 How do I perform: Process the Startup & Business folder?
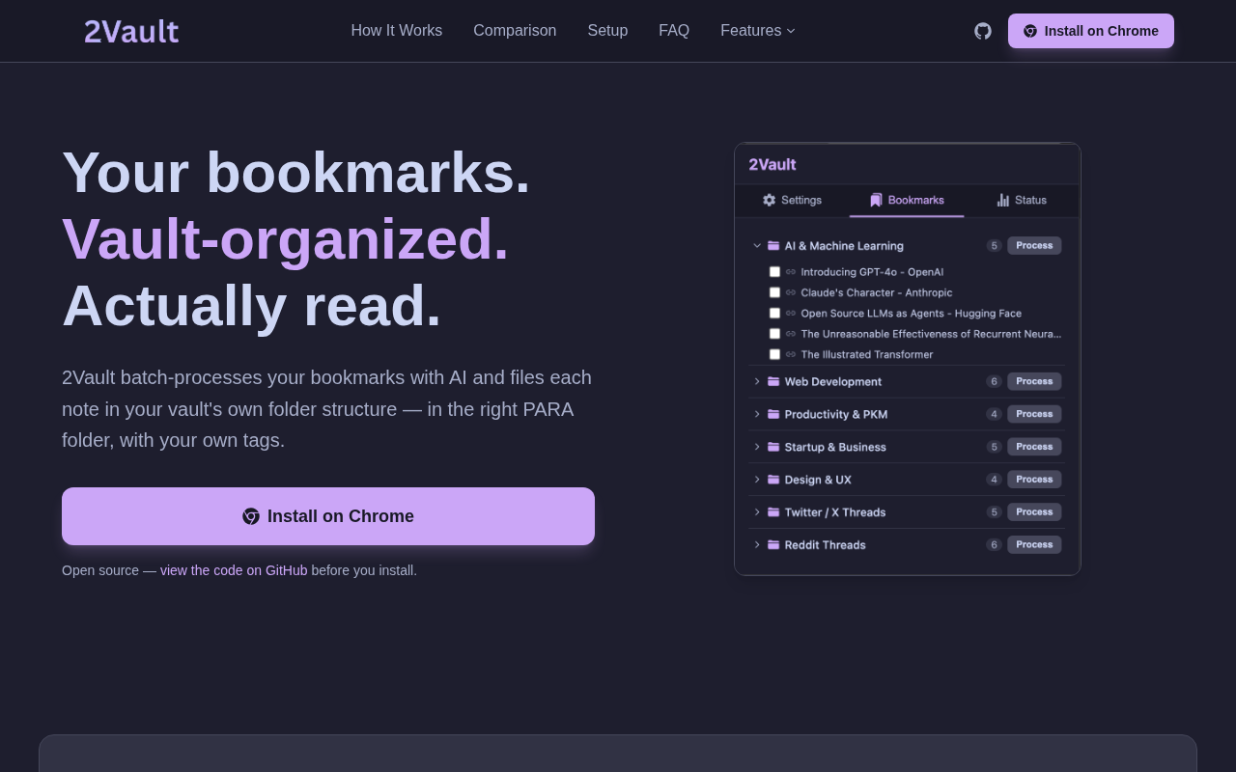coord(1034,447)
